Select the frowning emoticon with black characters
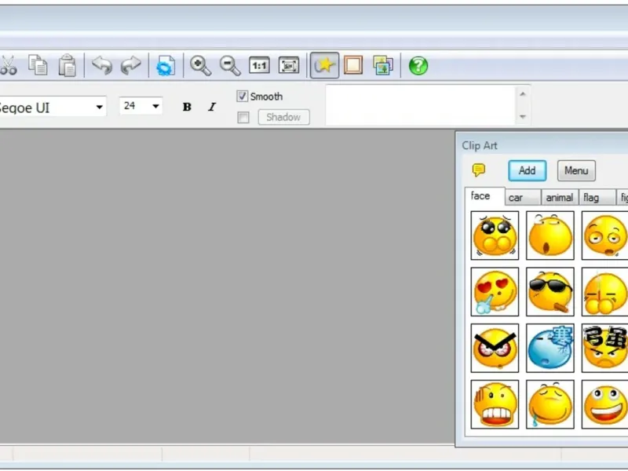 (x=604, y=348)
